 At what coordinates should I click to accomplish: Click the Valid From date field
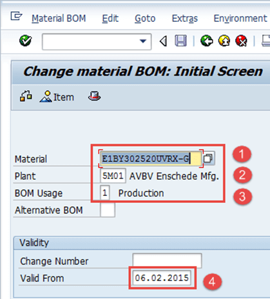point(162,278)
